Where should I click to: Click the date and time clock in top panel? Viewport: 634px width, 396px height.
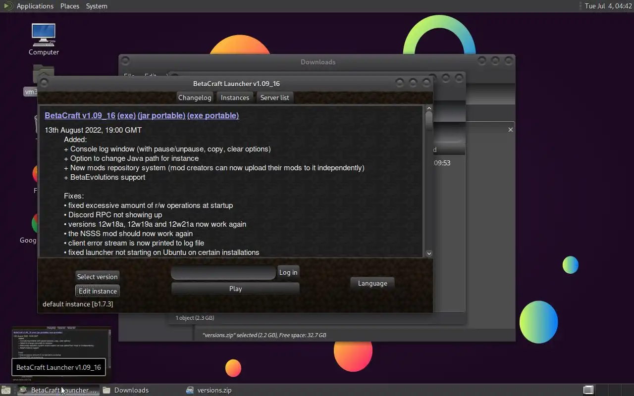click(608, 6)
